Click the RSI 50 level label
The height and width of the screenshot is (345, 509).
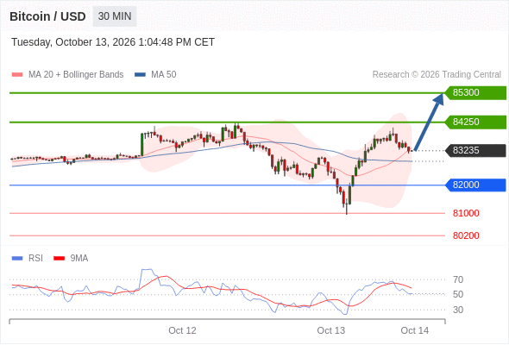458,294
